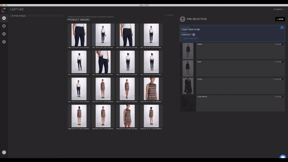Click the info icon on COLOR DETAIL row

click(283, 96)
